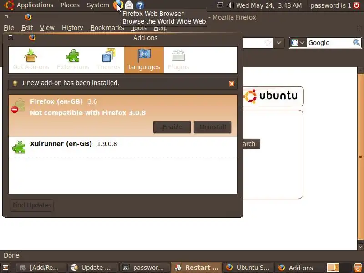Open the blue help question mark launcher
Viewport: 364px width, 273px height.
pos(140,5)
